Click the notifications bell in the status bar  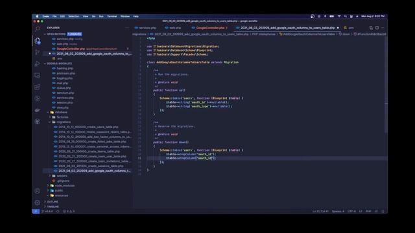383,212
